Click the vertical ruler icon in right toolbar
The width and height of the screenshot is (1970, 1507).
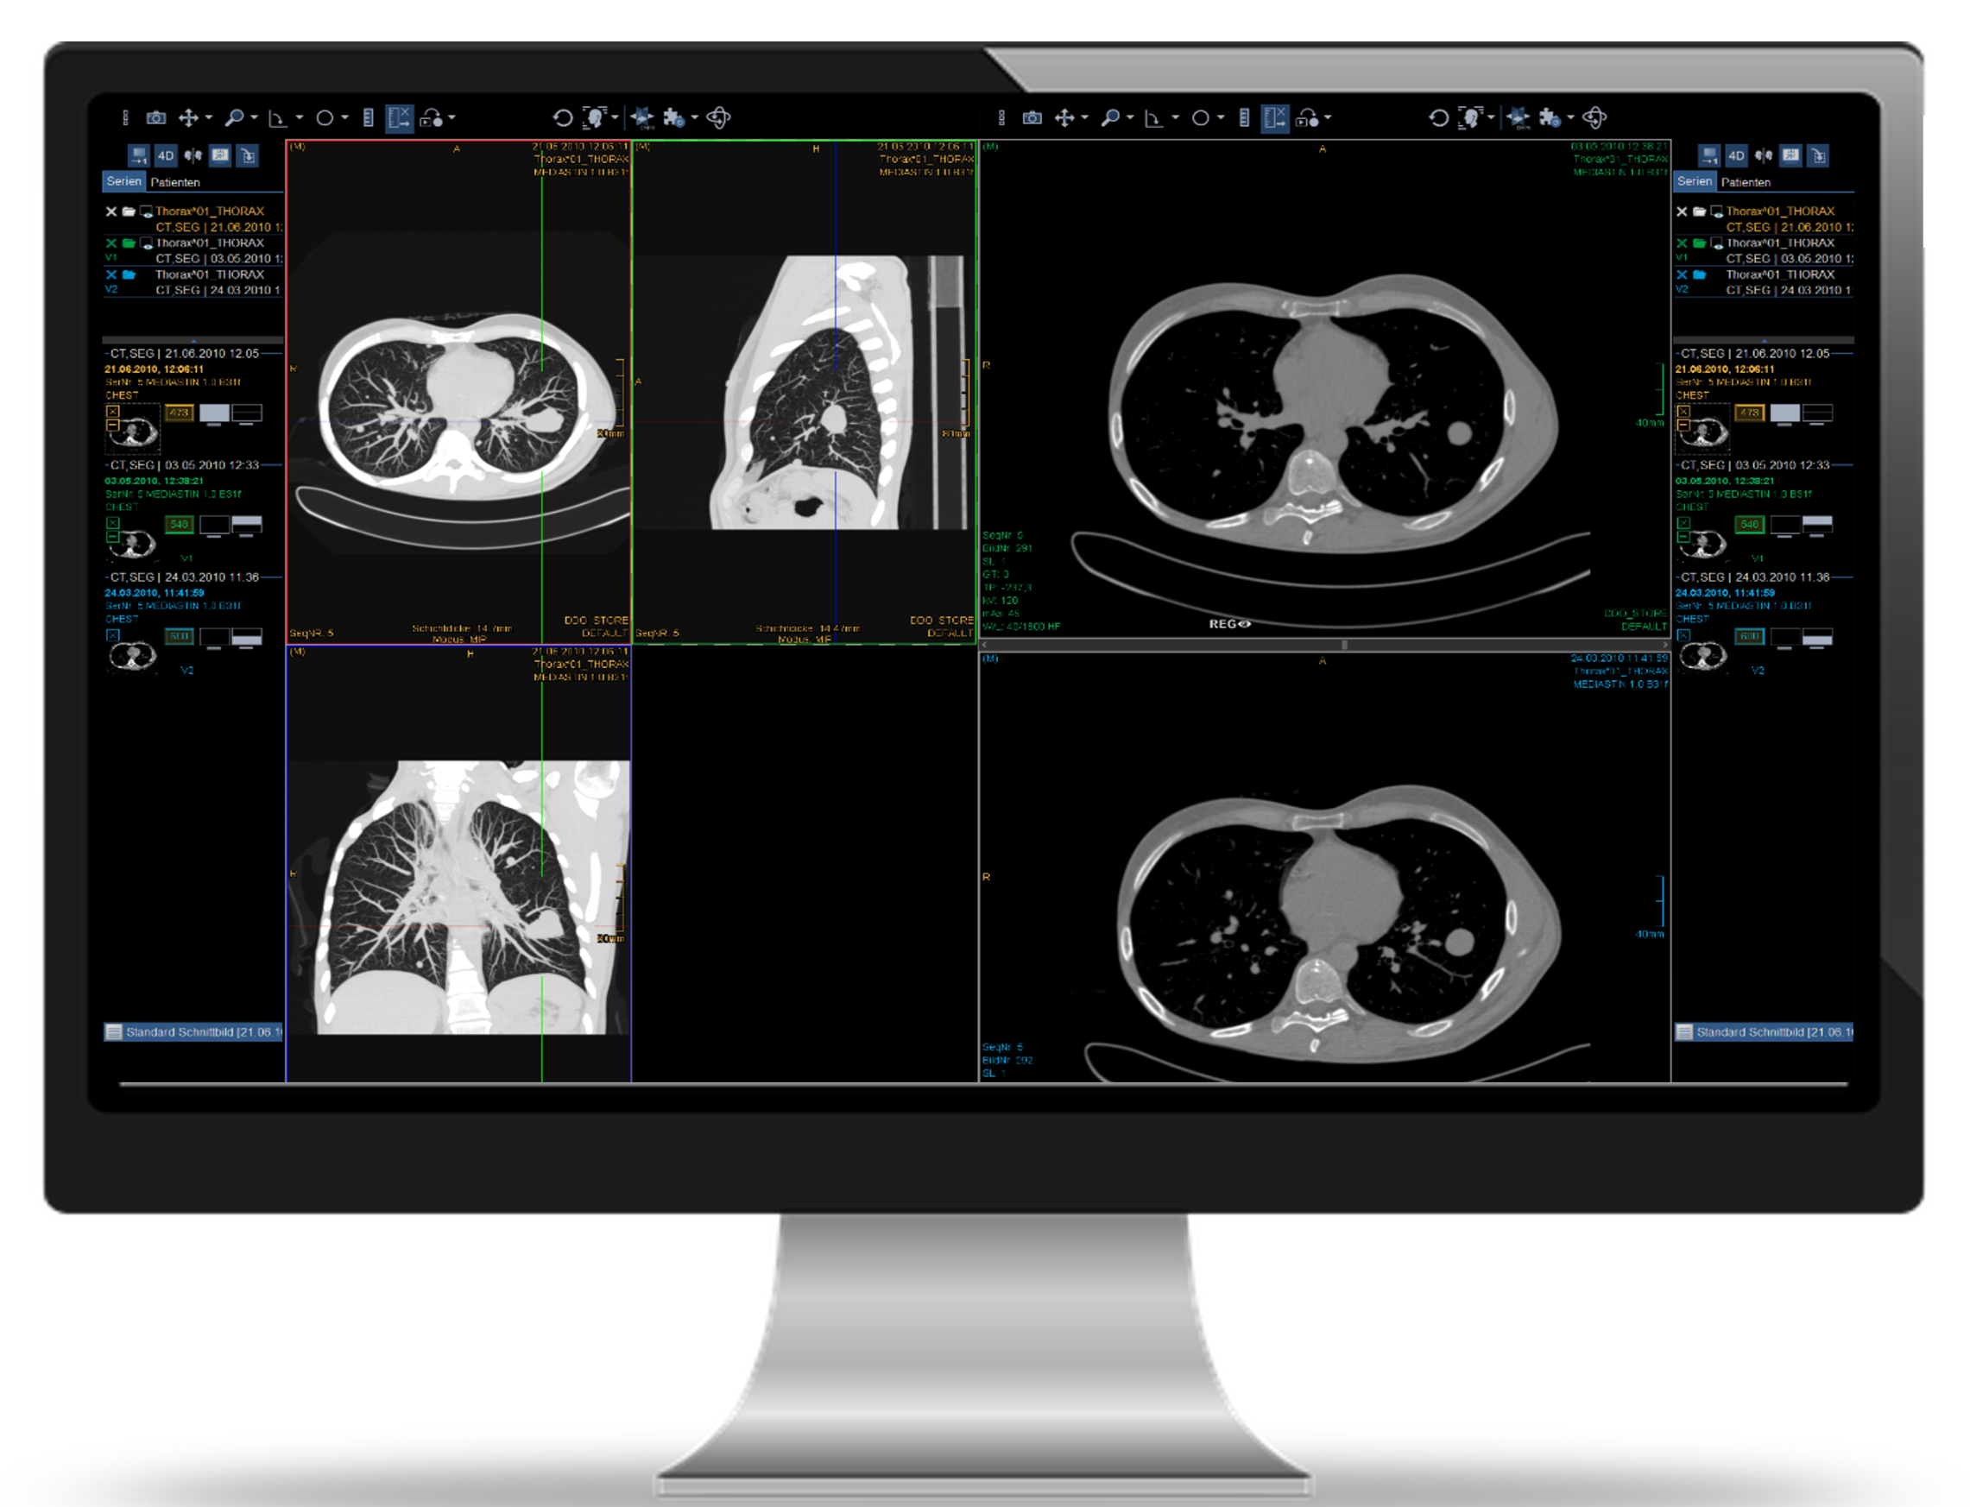click(1244, 117)
